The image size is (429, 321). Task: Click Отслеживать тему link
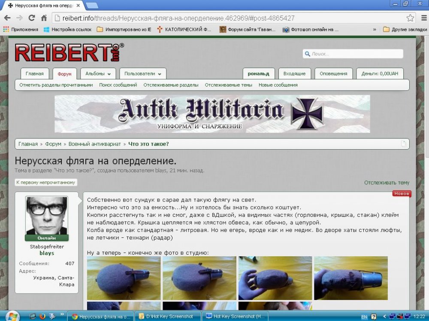pos(387,183)
